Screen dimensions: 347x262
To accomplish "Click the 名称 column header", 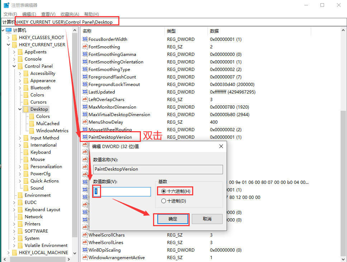I will (123, 31).
